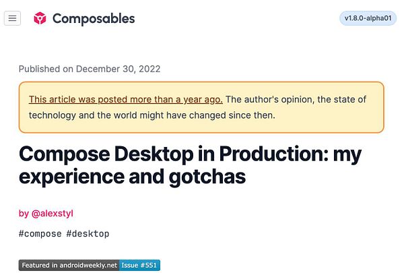Image resolution: width=404 pixels, height=273 pixels.
Task: Click 'This article was posted more than a year ago' link
Action: click(126, 99)
